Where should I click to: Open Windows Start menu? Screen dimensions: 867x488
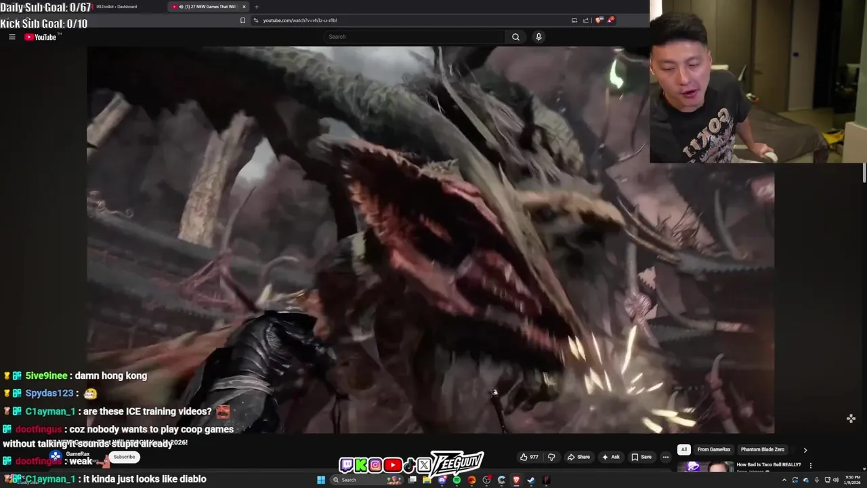321,480
